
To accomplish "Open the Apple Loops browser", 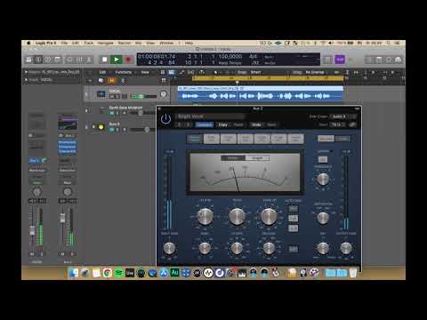I will point(389,60).
